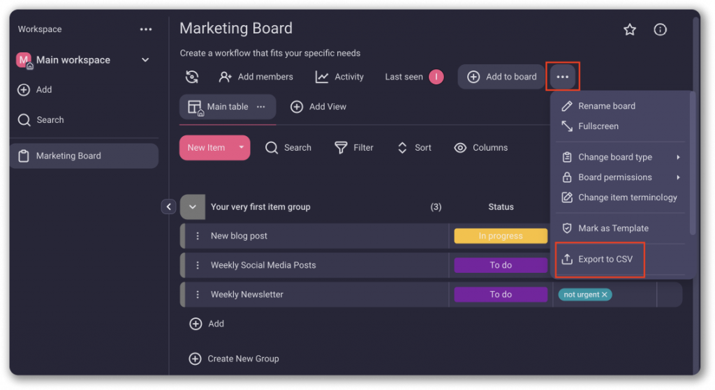Choose Rename board in the menu

click(x=606, y=106)
